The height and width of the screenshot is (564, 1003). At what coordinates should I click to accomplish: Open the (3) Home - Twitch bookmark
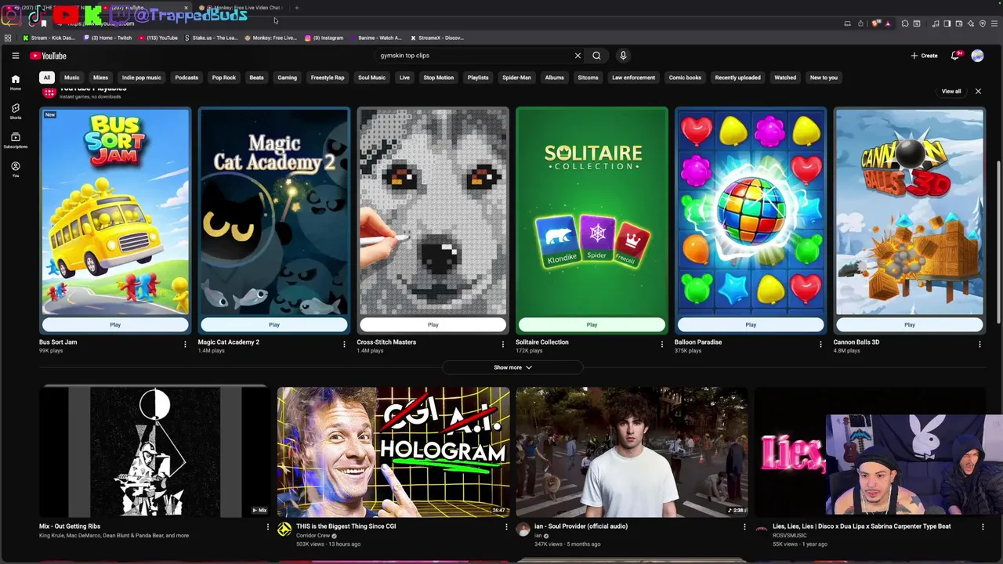(x=107, y=38)
